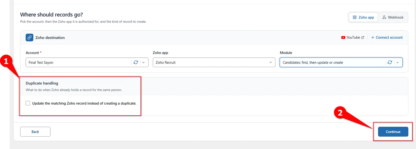Screen dimensions: 416x149
Task: Click the Zoho app field label
Action: click(x=161, y=53)
